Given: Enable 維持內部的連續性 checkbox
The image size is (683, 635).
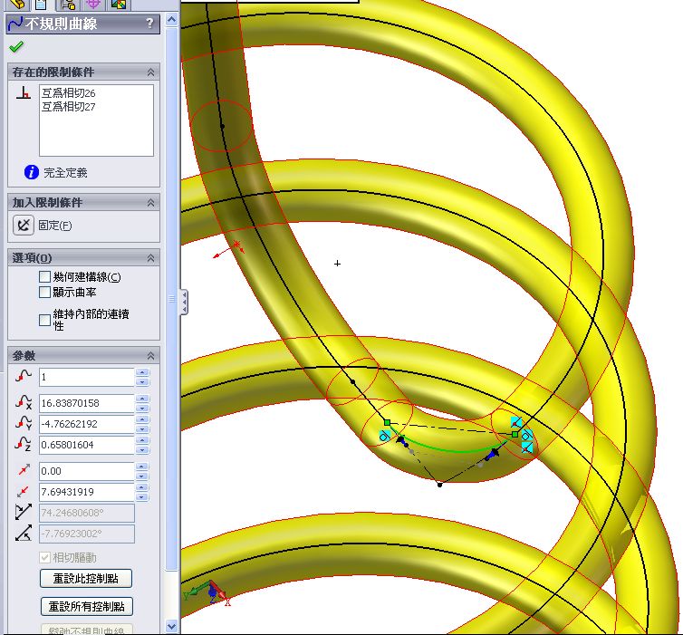Looking at the screenshot, I should point(45,320).
